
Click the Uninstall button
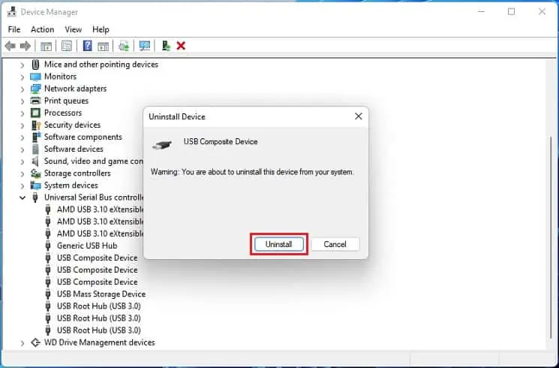click(x=279, y=244)
